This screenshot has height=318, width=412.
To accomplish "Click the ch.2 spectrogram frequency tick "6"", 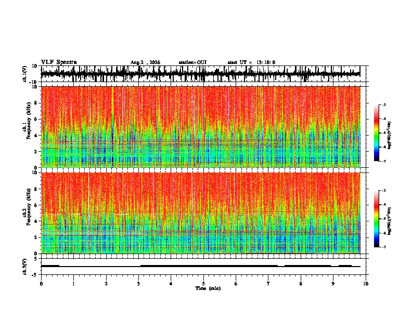I will 36,205.
